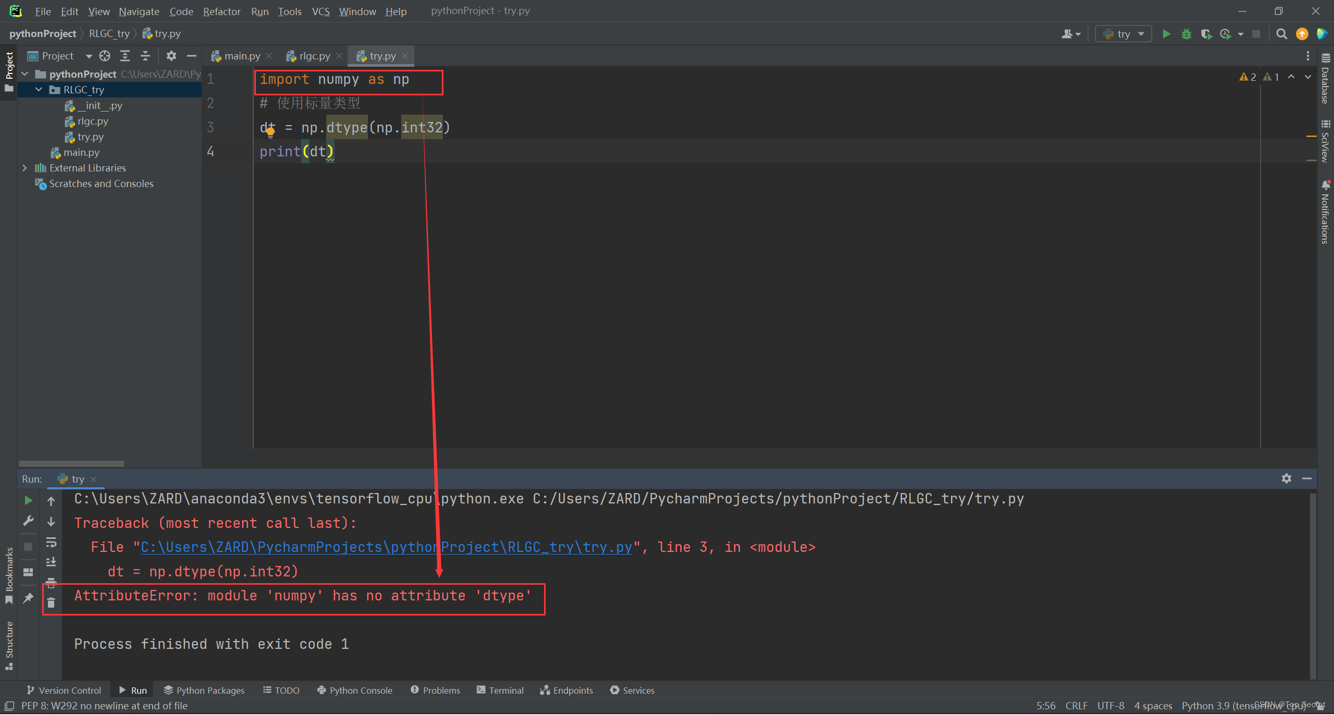Toggle the Structure side panel
This screenshot has width=1334, height=714.
9,645
